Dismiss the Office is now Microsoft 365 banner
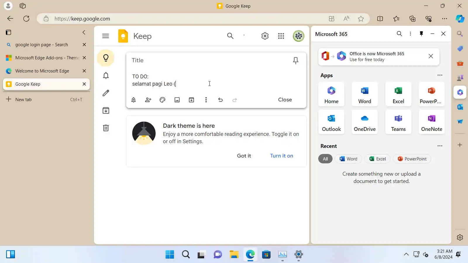The height and width of the screenshot is (263, 468). click(431, 56)
